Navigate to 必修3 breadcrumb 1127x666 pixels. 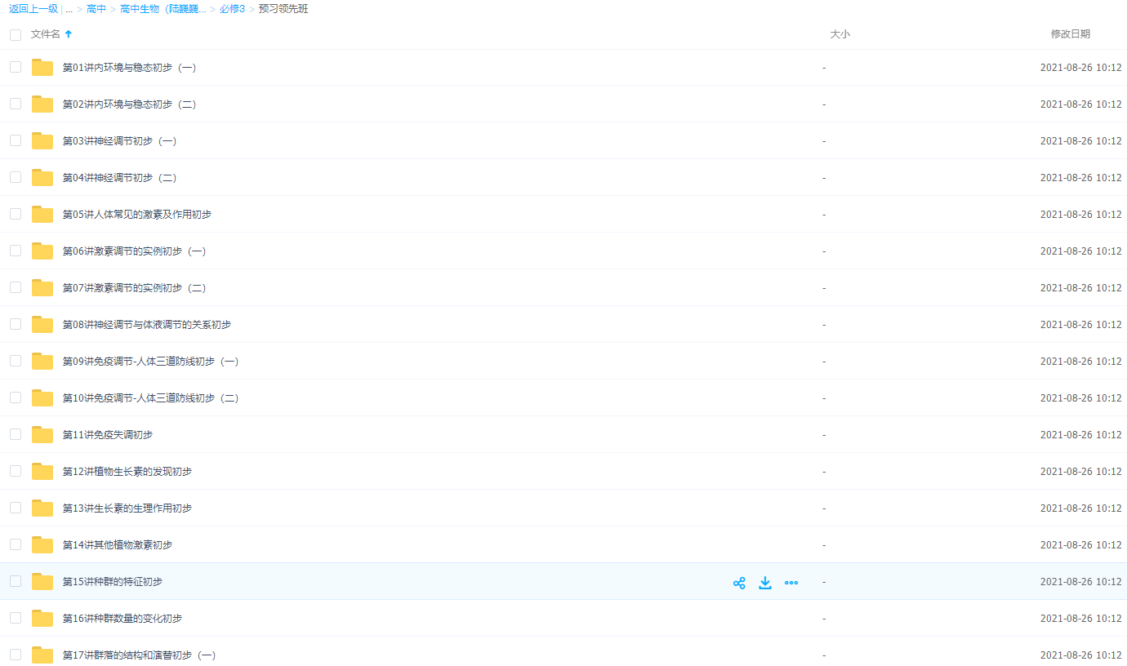pyautogui.click(x=232, y=9)
